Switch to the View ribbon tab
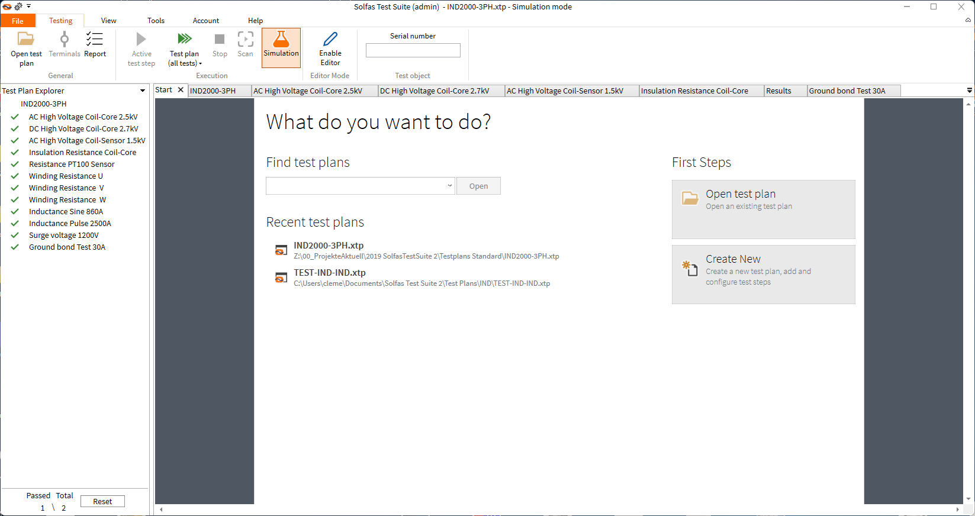This screenshot has width=975, height=516. pyautogui.click(x=108, y=21)
